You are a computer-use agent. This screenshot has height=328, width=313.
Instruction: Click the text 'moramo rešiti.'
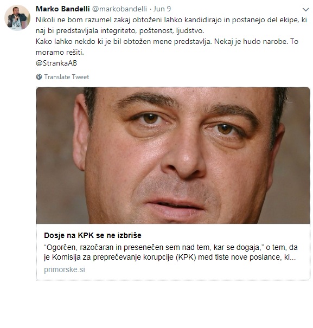[60, 52]
